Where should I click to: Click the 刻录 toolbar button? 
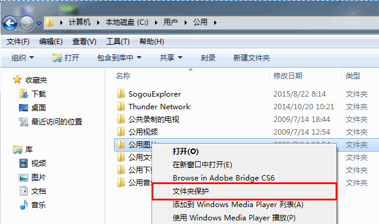(x=208, y=57)
